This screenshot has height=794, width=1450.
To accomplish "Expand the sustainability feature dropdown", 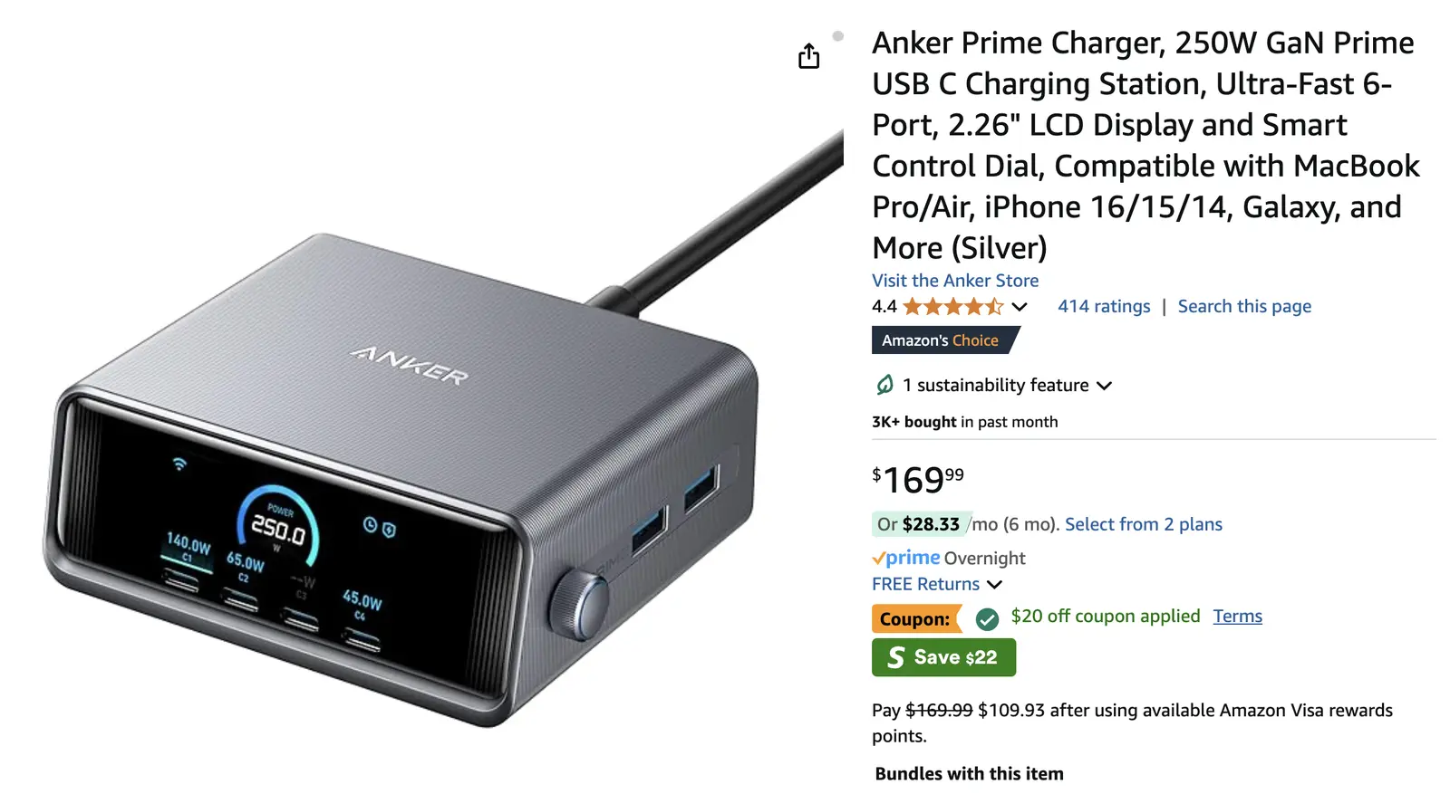I will point(1104,386).
